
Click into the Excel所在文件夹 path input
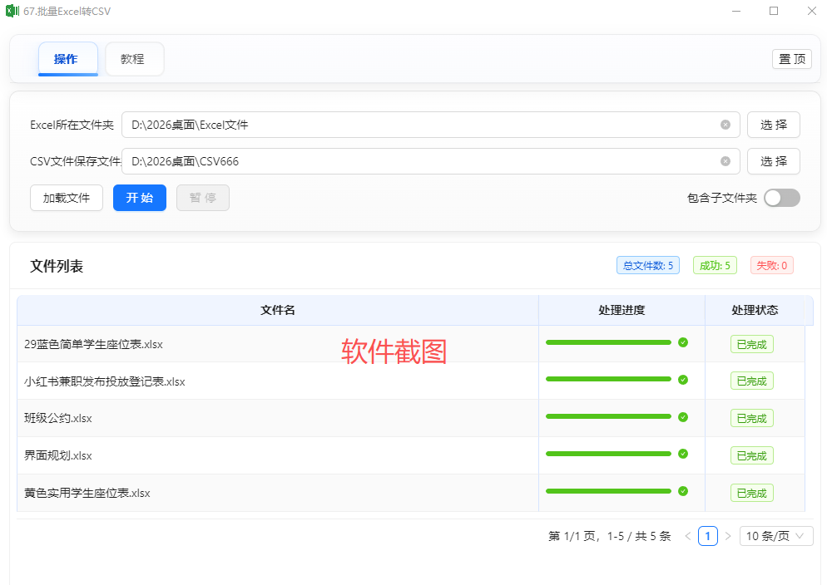coord(416,125)
